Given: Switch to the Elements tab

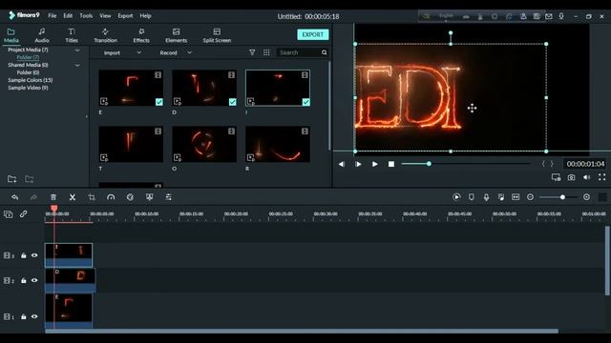Looking at the screenshot, I should click(176, 35).
